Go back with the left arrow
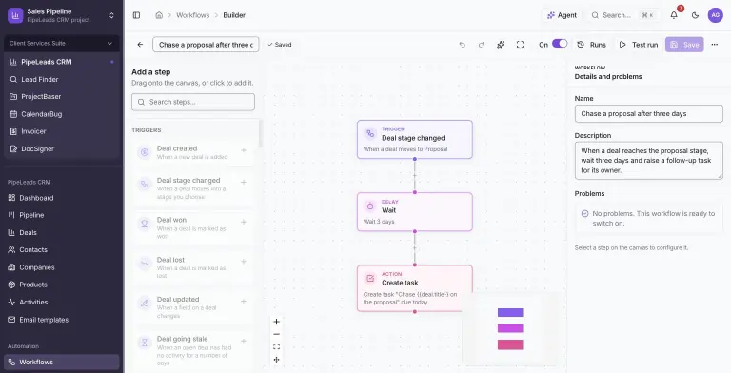The image size is (731, 373). pyautogui.click(x=140, y=45)
